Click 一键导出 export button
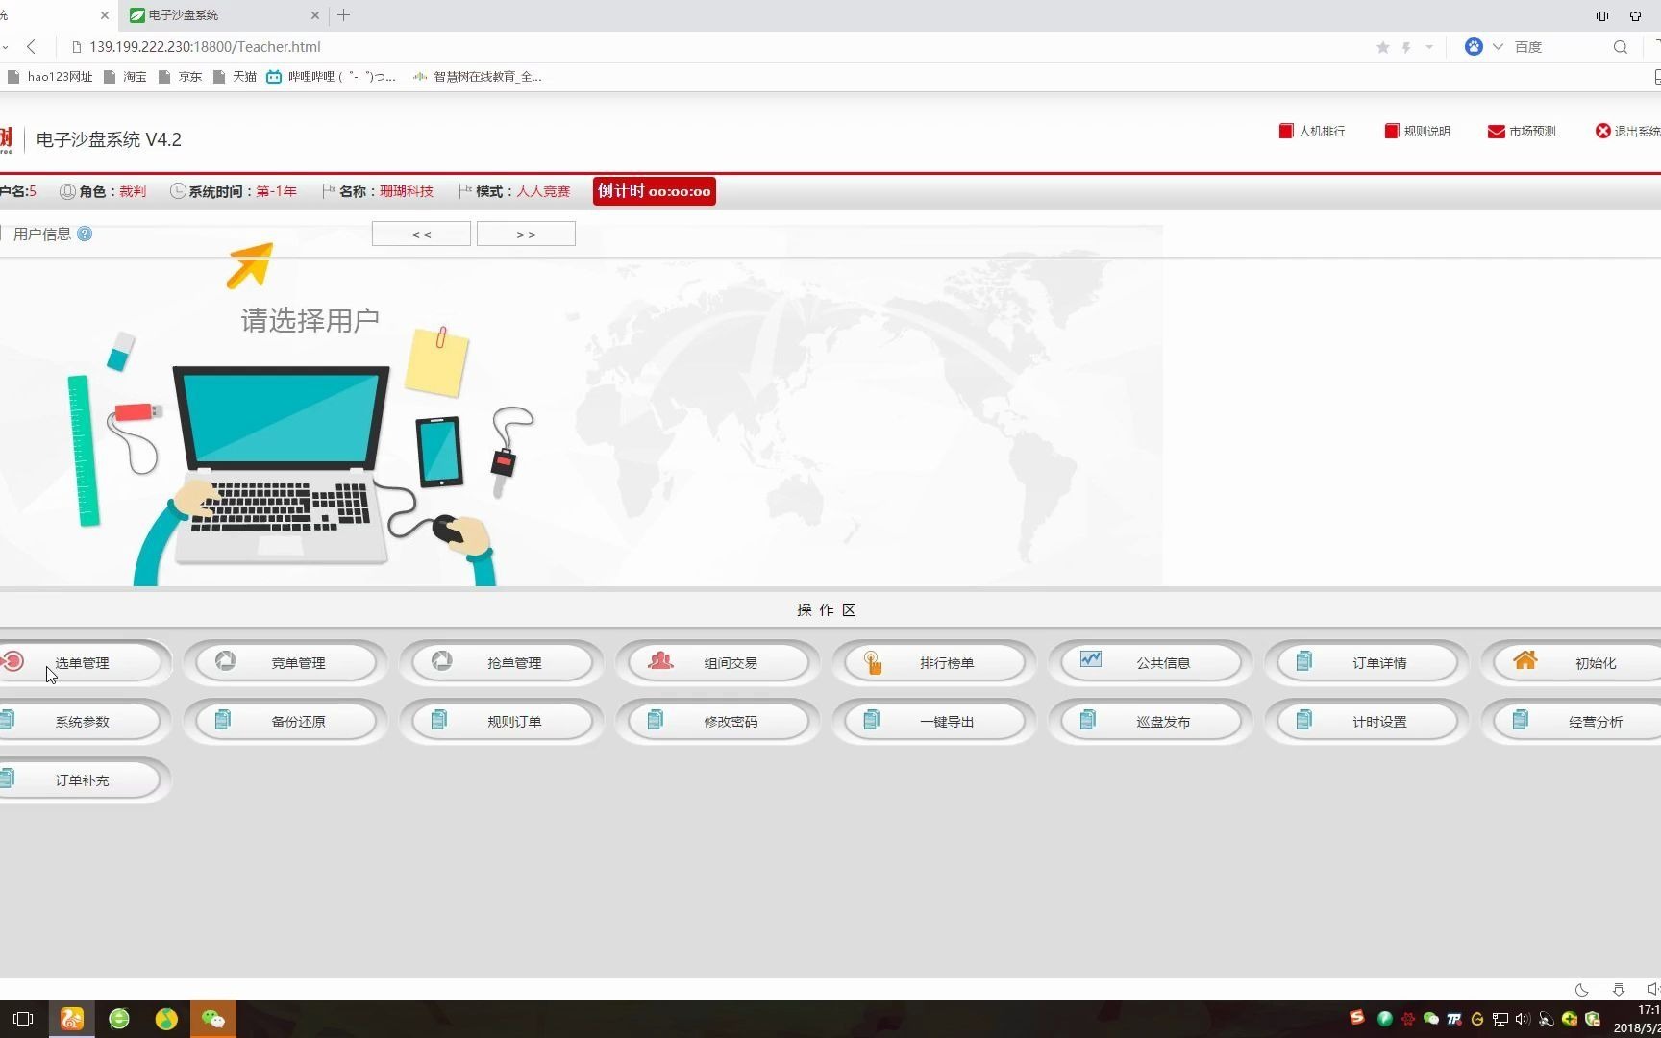The image size is (1661, 1038). tap(934, 722)
